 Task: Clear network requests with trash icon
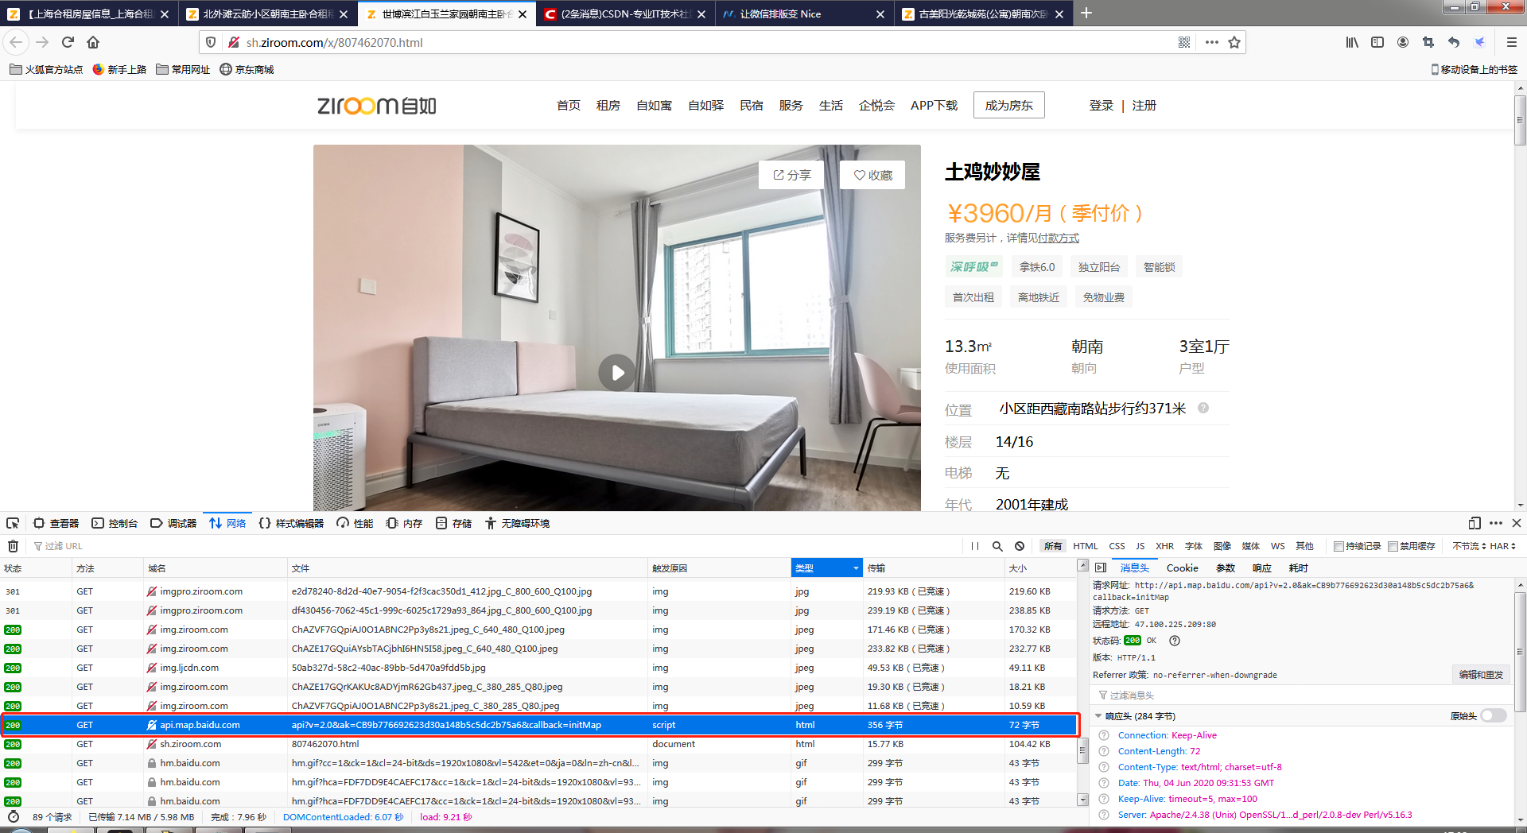coord(13,546)
